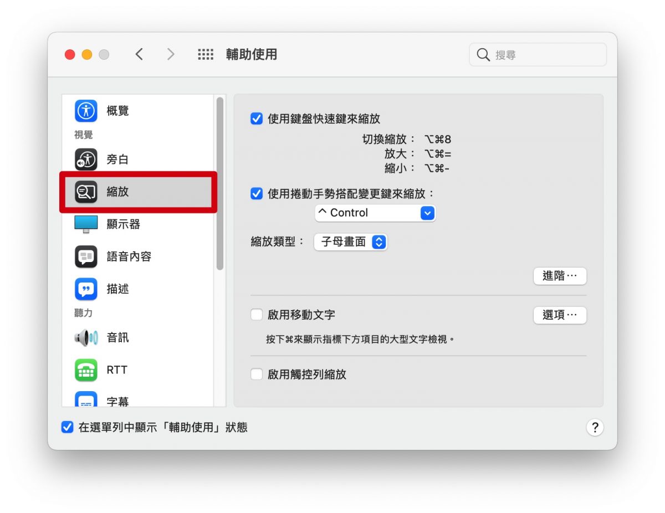Select the 音訊 label in sidebar
Image resolution: width=665 pixels, height=513 pixels.
tap(117, 337)
